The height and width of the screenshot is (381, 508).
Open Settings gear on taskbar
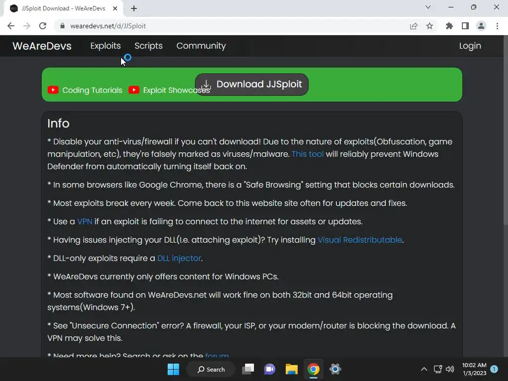coord(335,369)
